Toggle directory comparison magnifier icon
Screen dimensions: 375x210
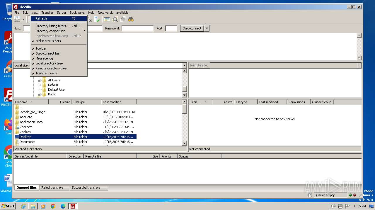tap(115, 19)
